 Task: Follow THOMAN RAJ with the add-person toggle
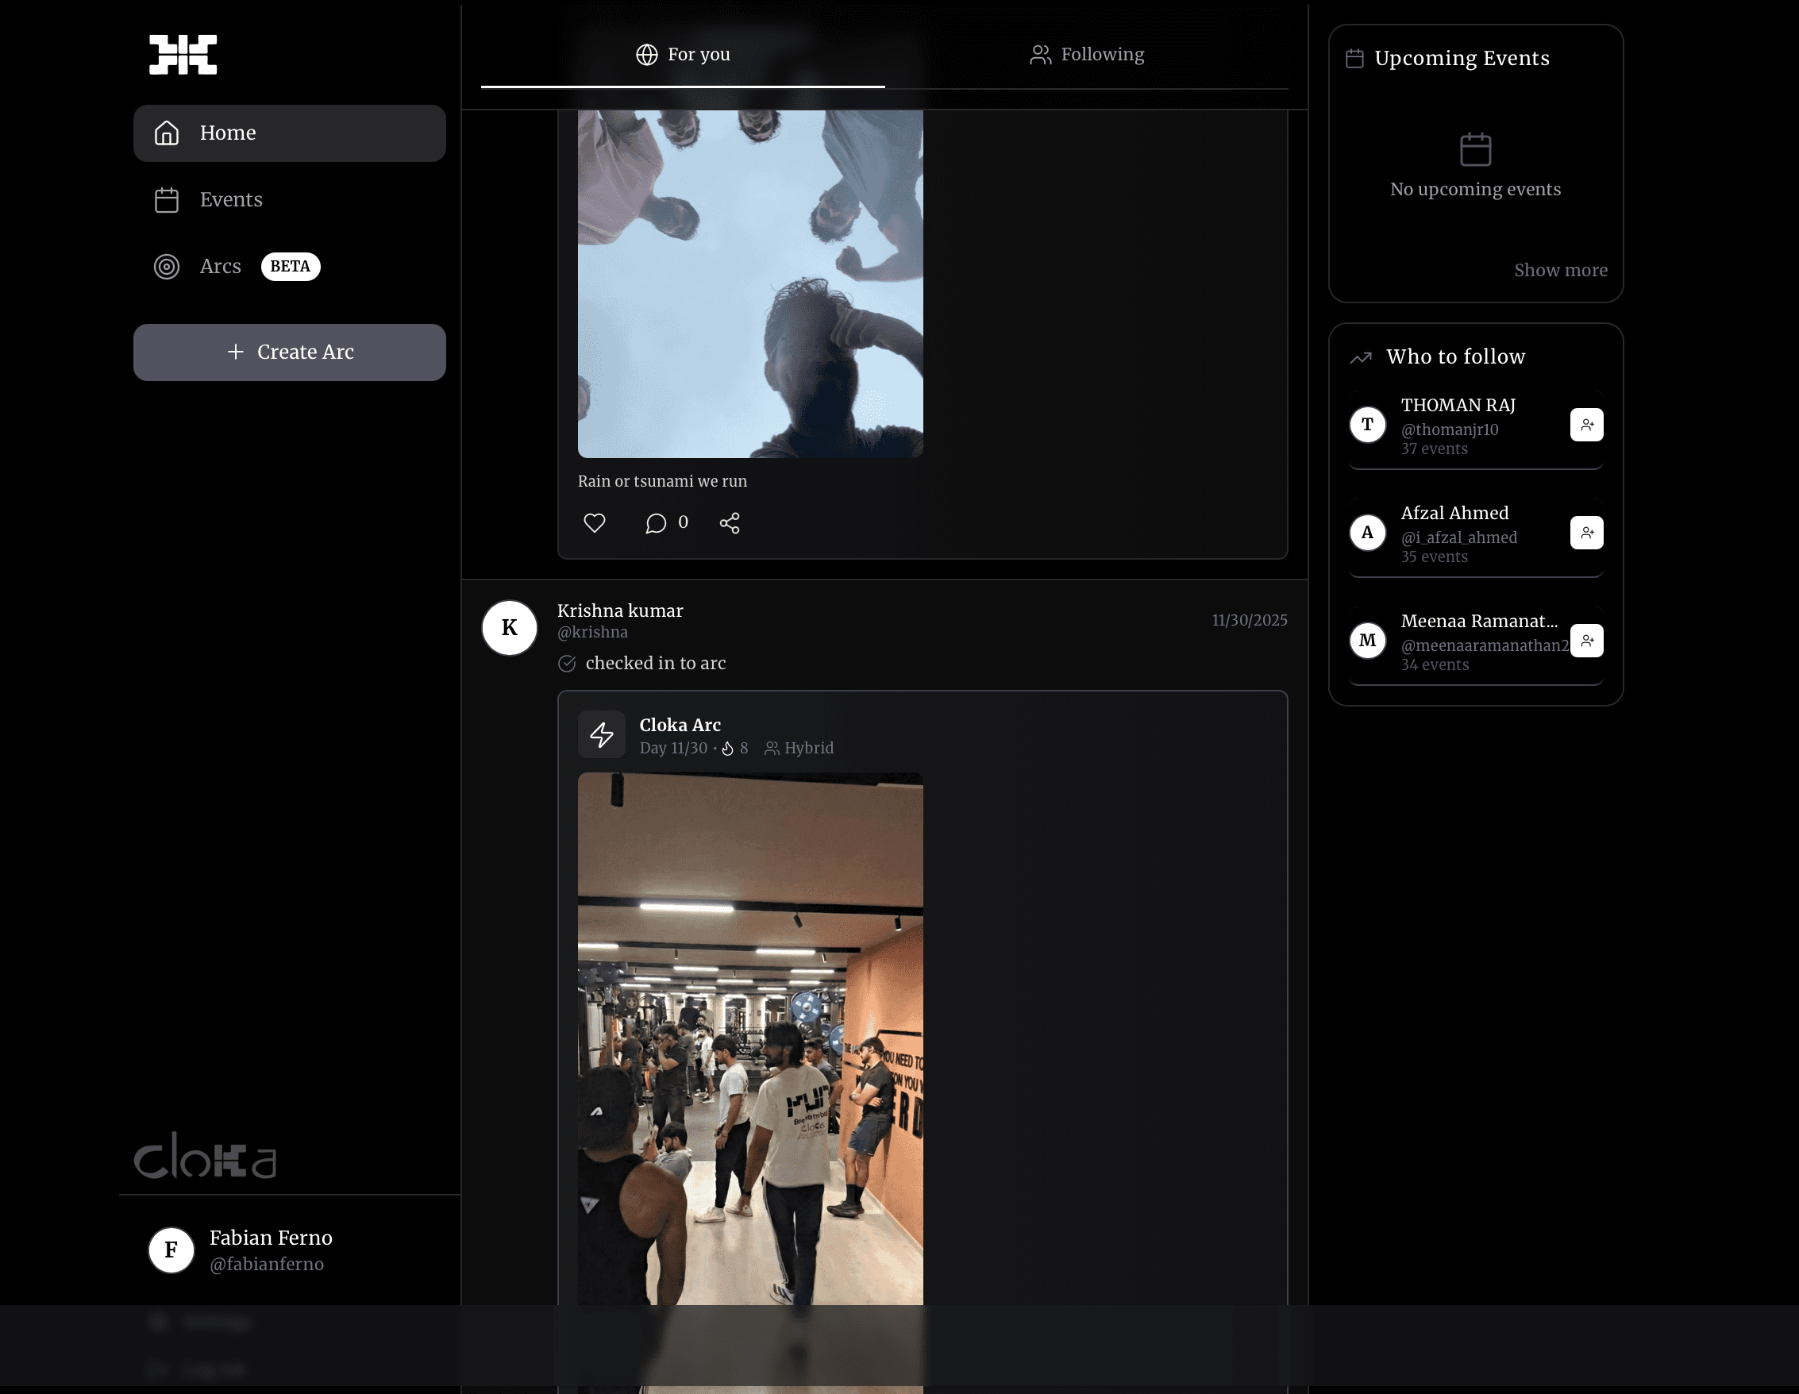click(x=1587, y=424)
